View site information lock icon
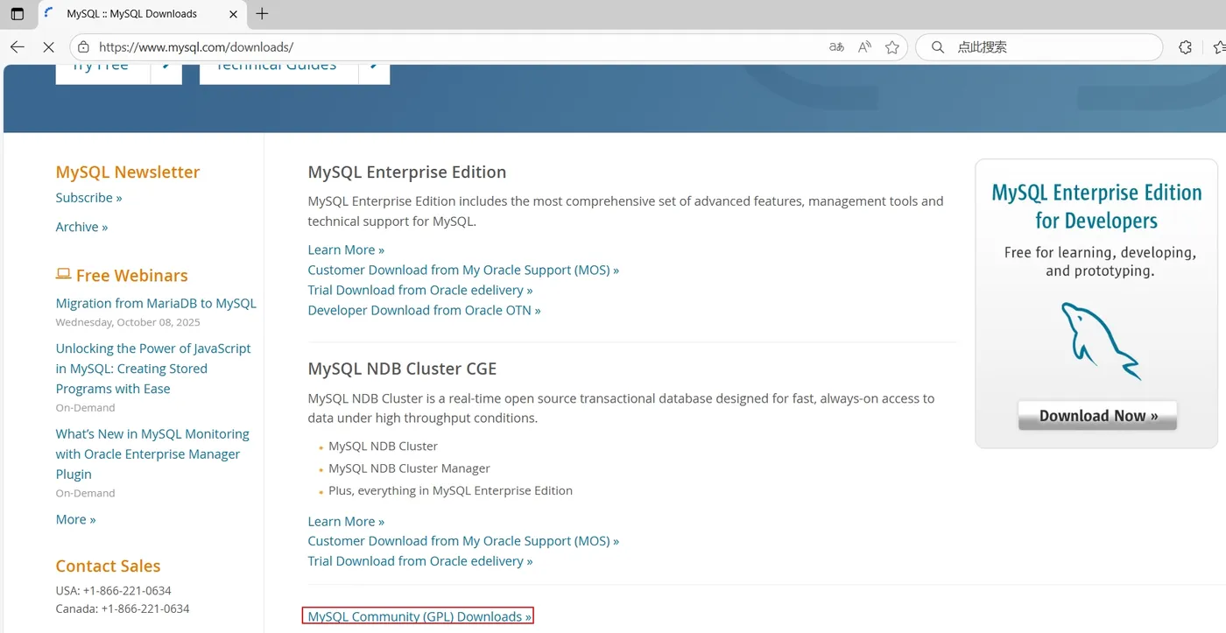 (83, 47)
